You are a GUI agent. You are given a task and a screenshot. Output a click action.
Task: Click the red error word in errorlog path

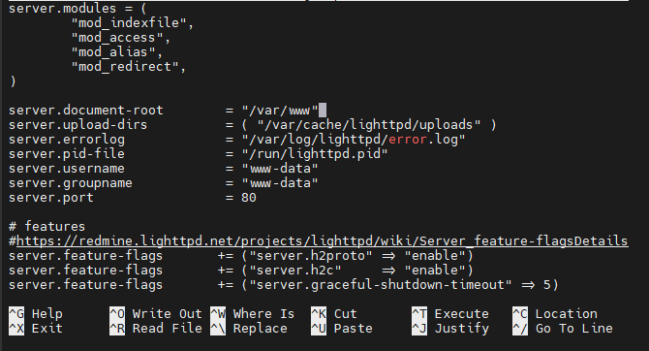407,140
